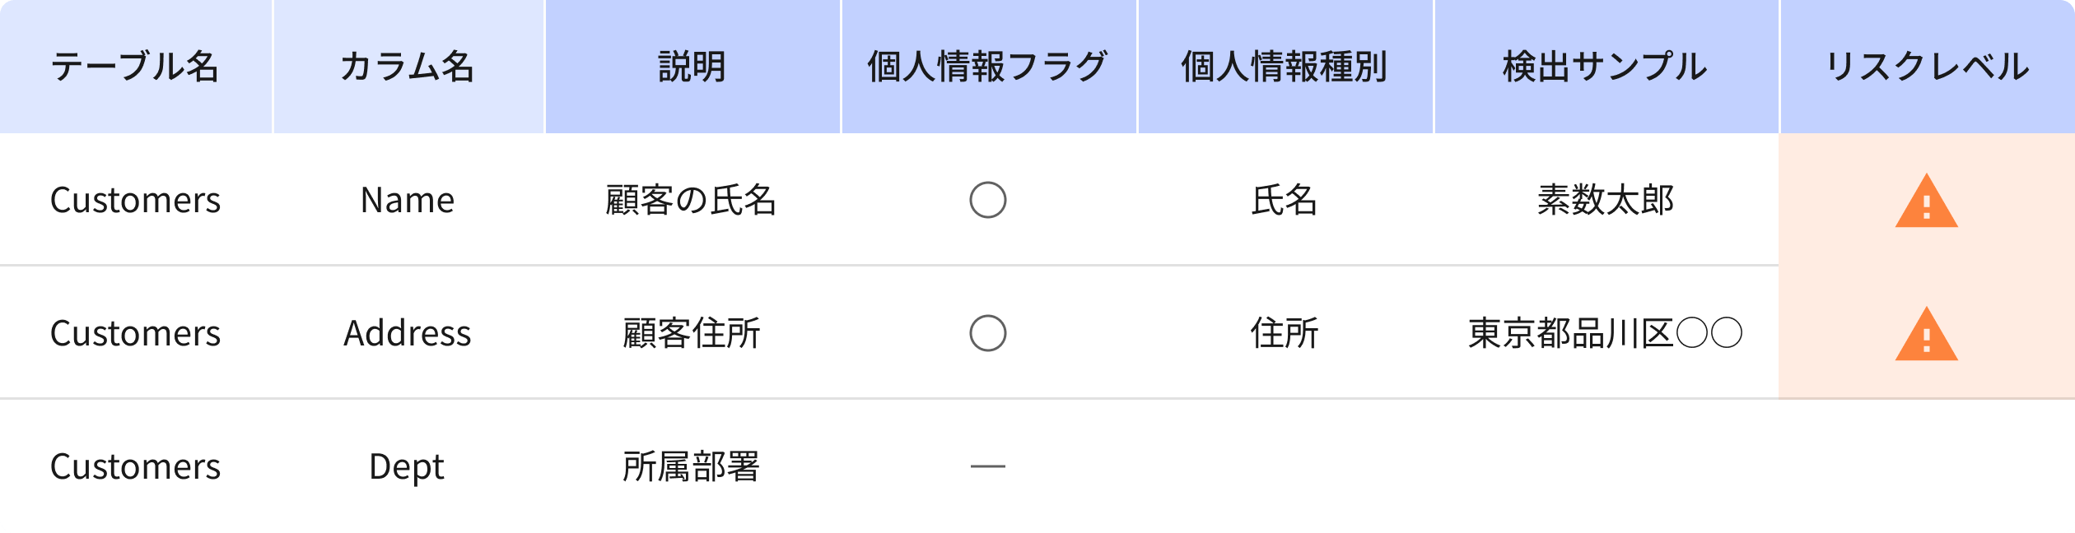Click the 素数太郎 sample value
The height and width of the screenshot is (533, 2075).
tap(1605, 200)
